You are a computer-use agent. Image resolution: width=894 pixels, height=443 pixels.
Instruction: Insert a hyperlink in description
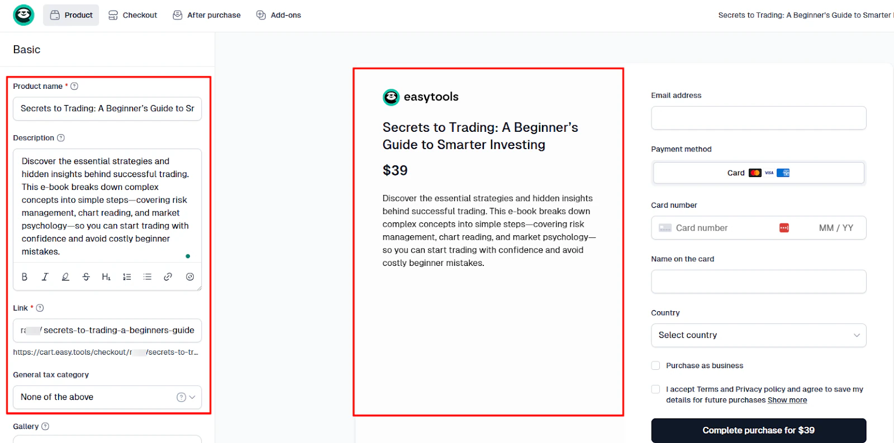click(x=168, y=277)
